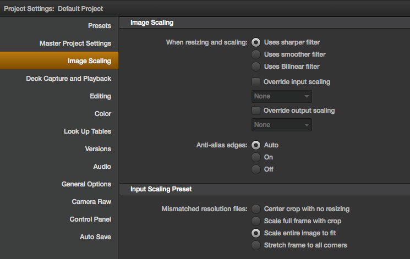Select Scale entire image to fit
Screen dimensions: 410x259
256,233
